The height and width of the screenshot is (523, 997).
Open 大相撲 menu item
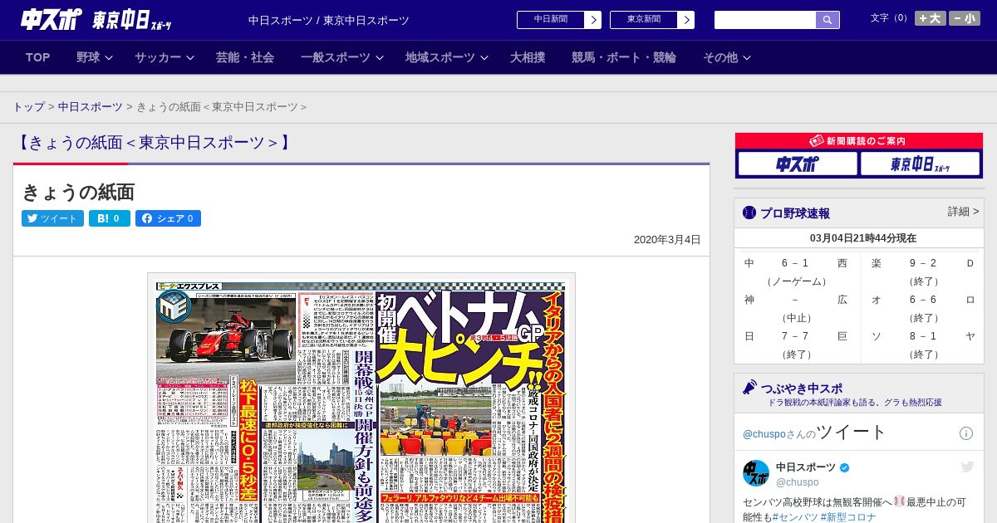(528, 57)
